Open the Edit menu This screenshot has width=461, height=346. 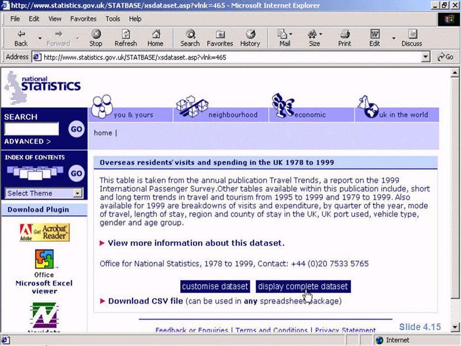click(34, 19)
